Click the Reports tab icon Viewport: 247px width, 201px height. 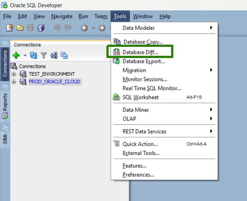(5, 116)
